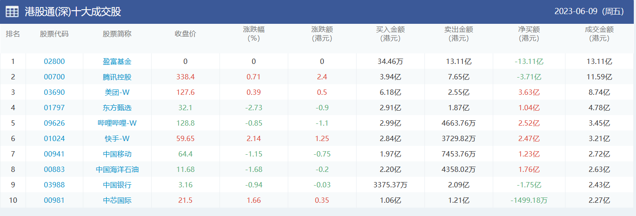Click the table grid icon in header
This screenshot has width=636, height=216.
(12, 12)
